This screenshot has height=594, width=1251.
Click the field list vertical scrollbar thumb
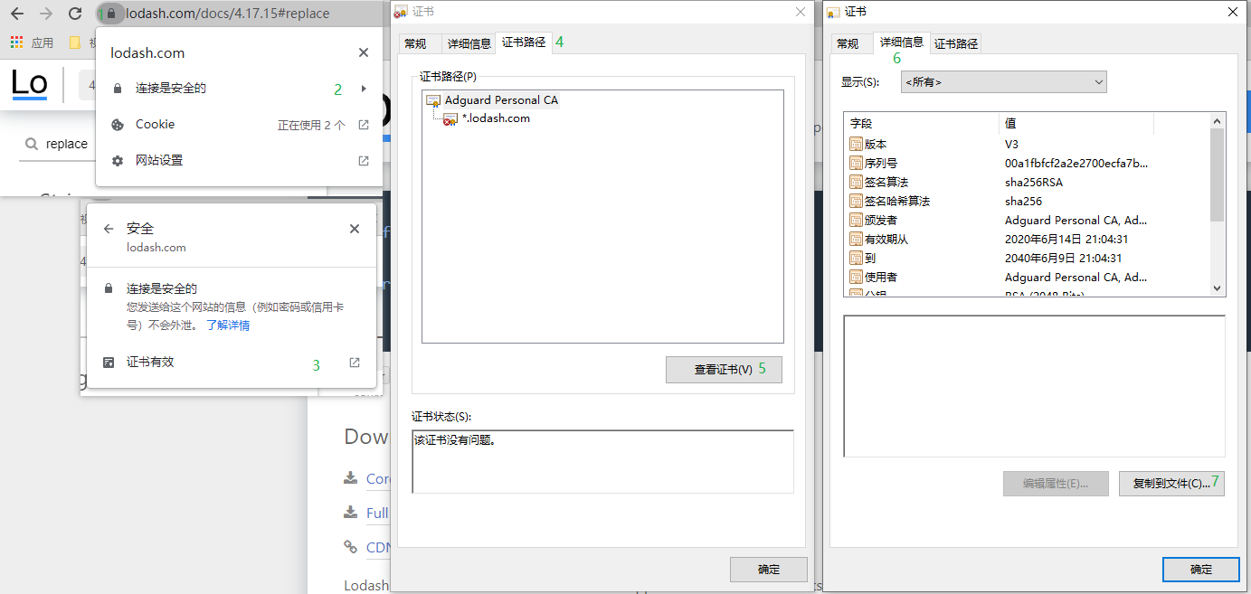1217,174
